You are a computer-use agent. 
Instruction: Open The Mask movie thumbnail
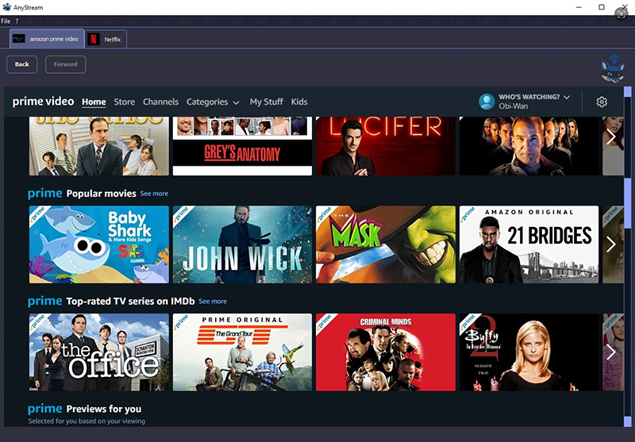click(386, 244)
